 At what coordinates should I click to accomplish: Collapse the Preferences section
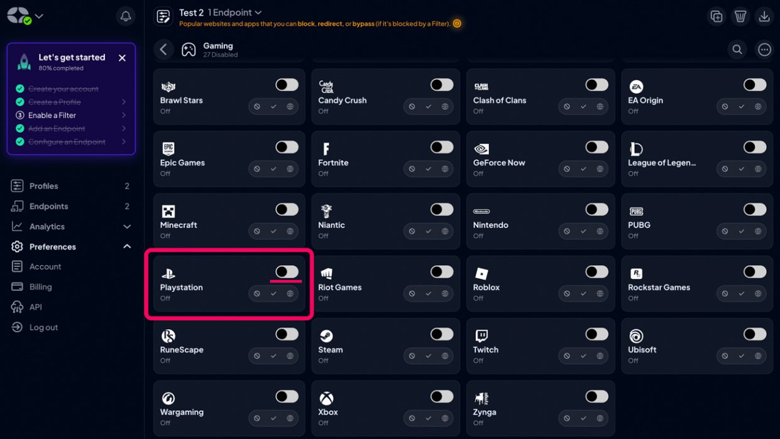pos(127,247)
